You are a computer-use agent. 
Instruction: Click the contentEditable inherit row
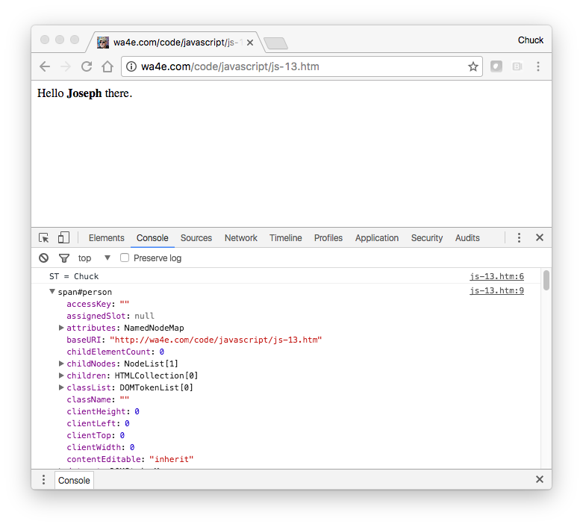(130, 459)
